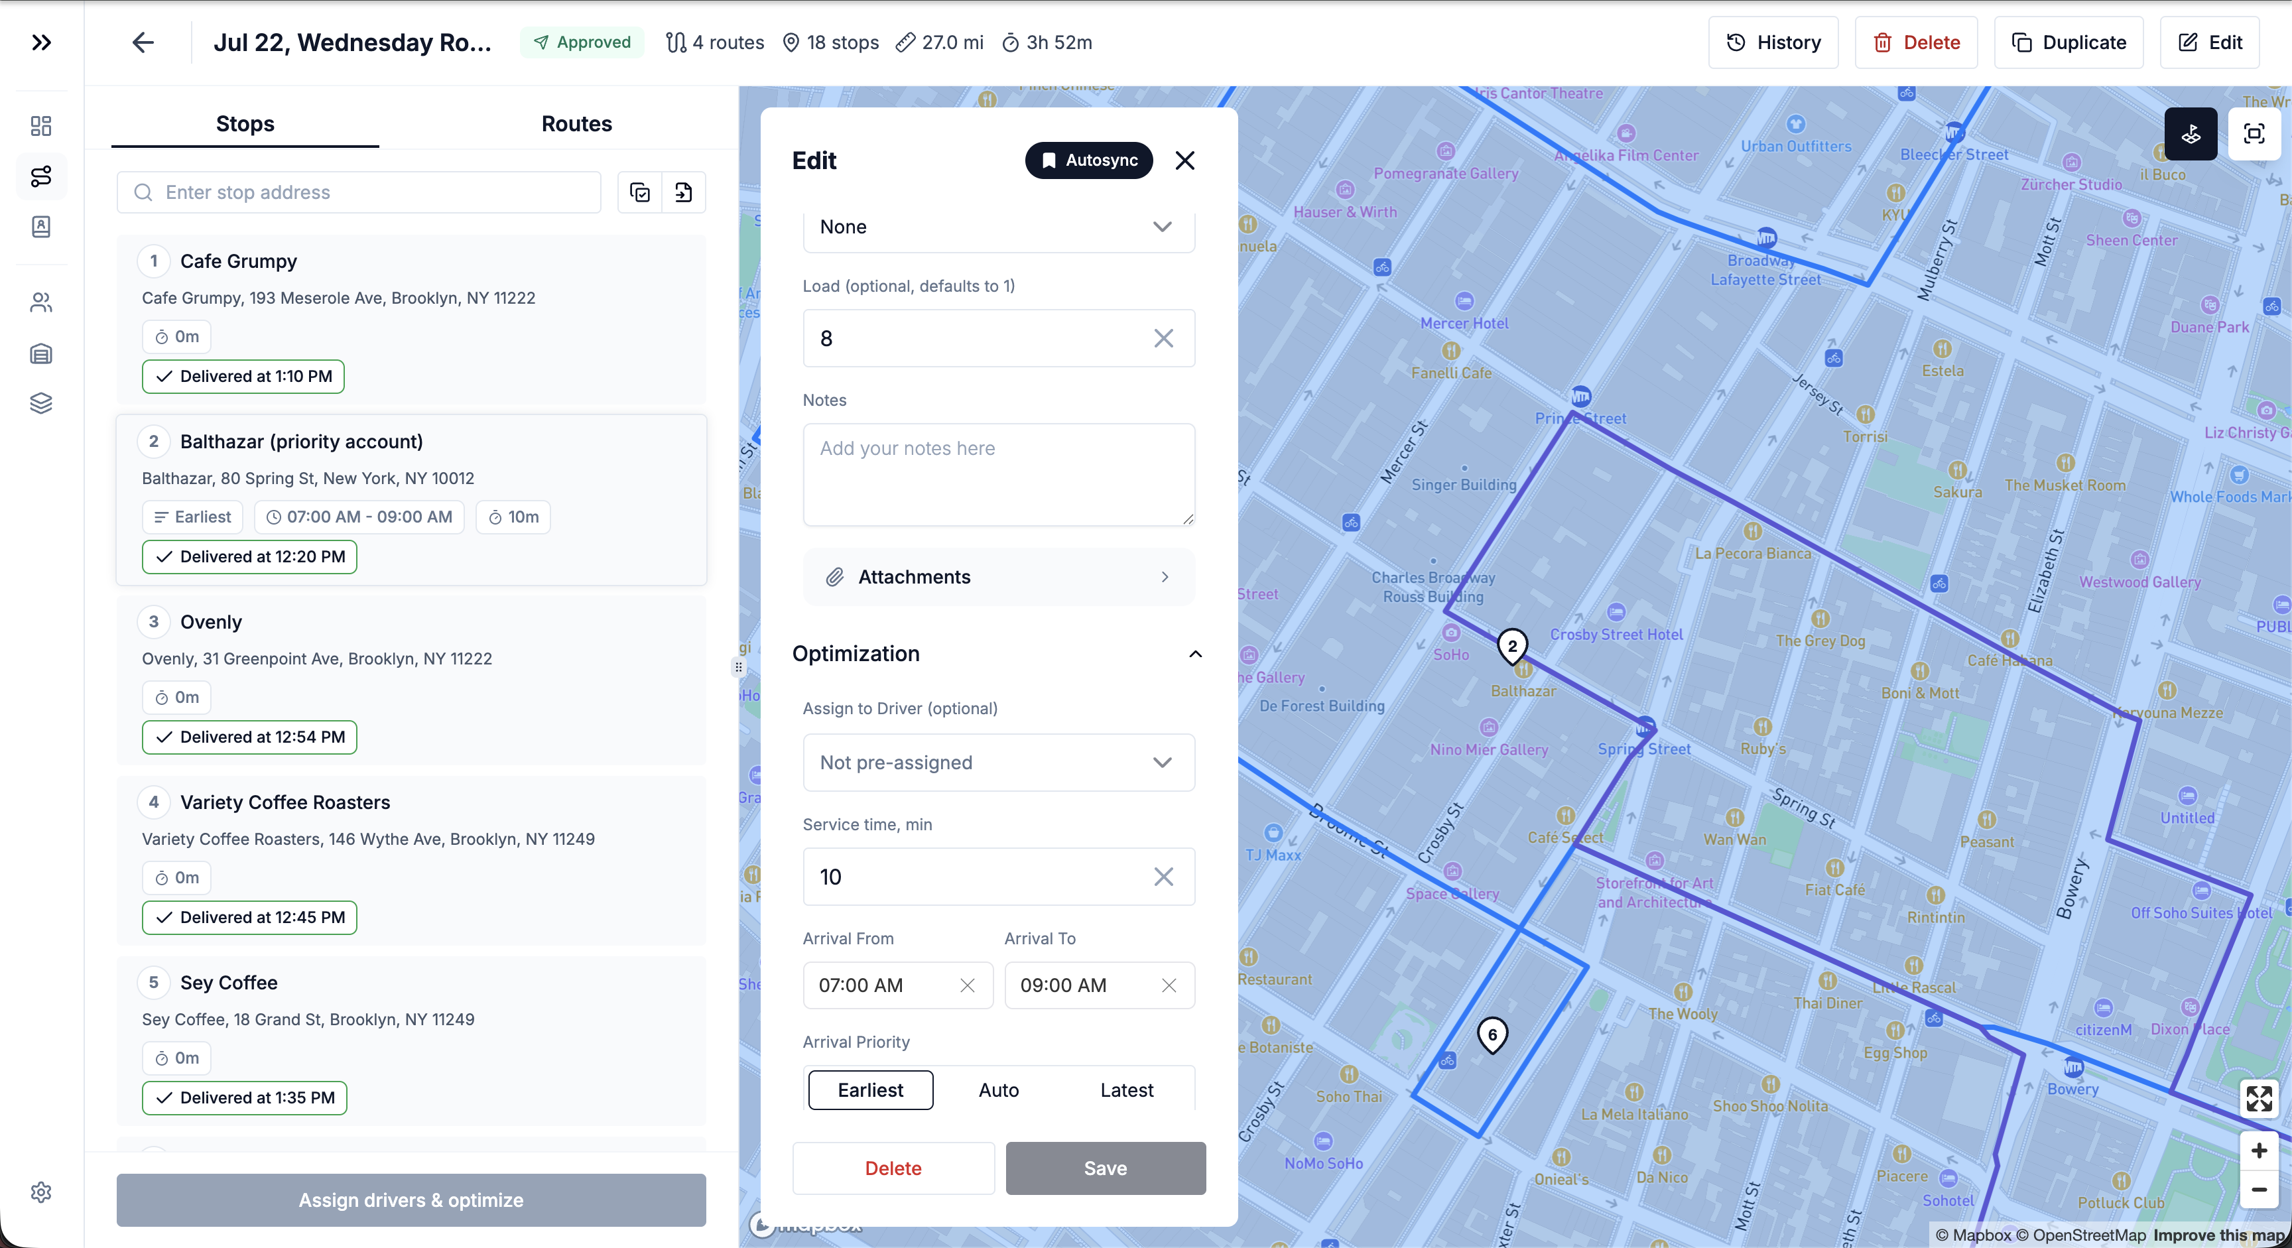
Task: Switch map to satellite layer icon
Action: [2191, 135]
